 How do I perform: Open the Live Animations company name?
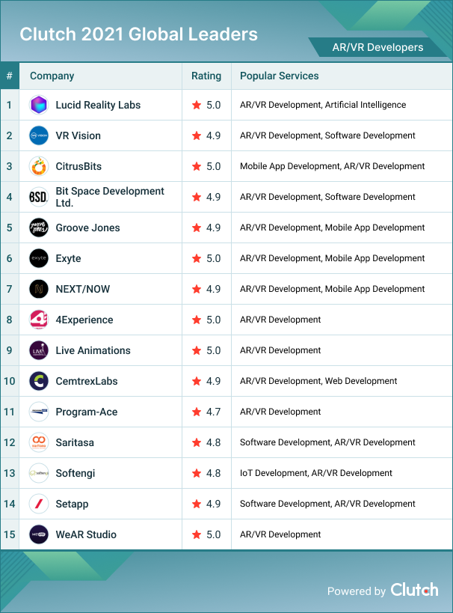(93, 350)
